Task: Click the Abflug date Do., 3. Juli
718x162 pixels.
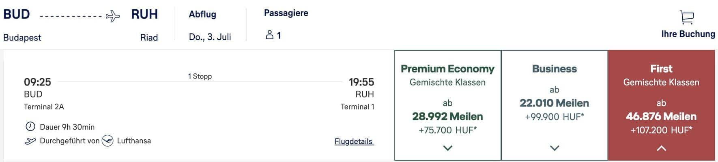Action: coord(210,37)
